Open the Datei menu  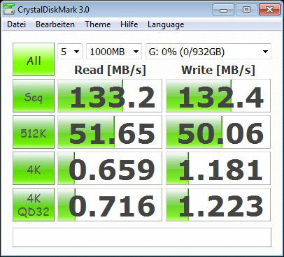pos(16,24)
